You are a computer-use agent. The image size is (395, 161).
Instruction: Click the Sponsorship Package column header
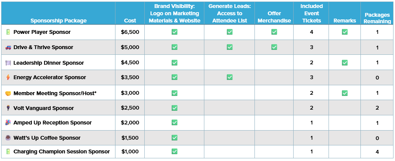tap(58, 21)
